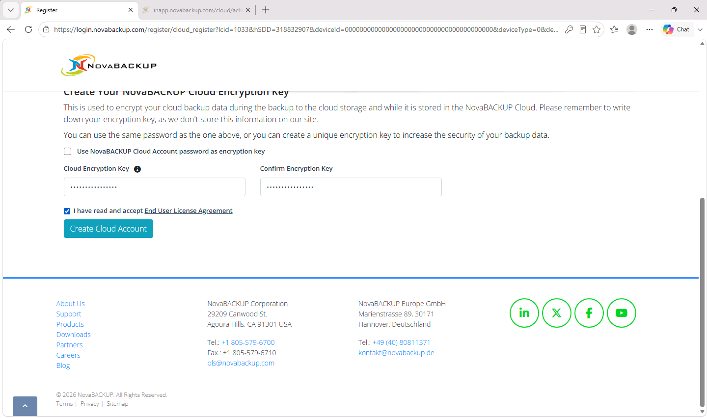
Task: Open Copilot Chat in the toolbar
Action: (x=676, y=29)
